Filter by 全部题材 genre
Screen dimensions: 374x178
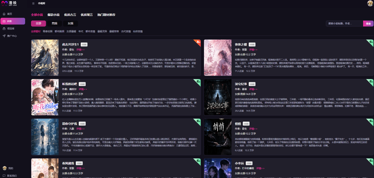coord(36,31)
